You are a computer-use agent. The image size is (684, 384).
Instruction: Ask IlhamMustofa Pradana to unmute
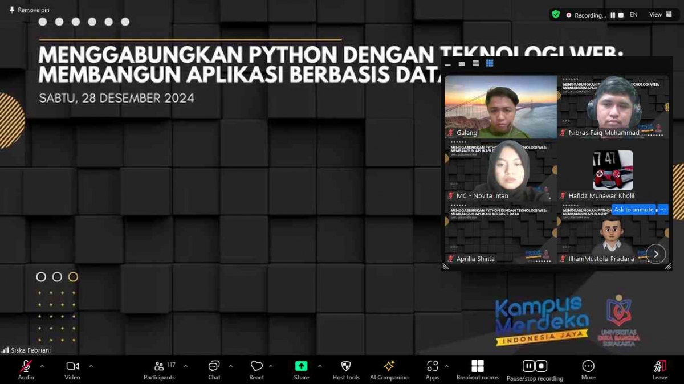(x=634, y=210)
